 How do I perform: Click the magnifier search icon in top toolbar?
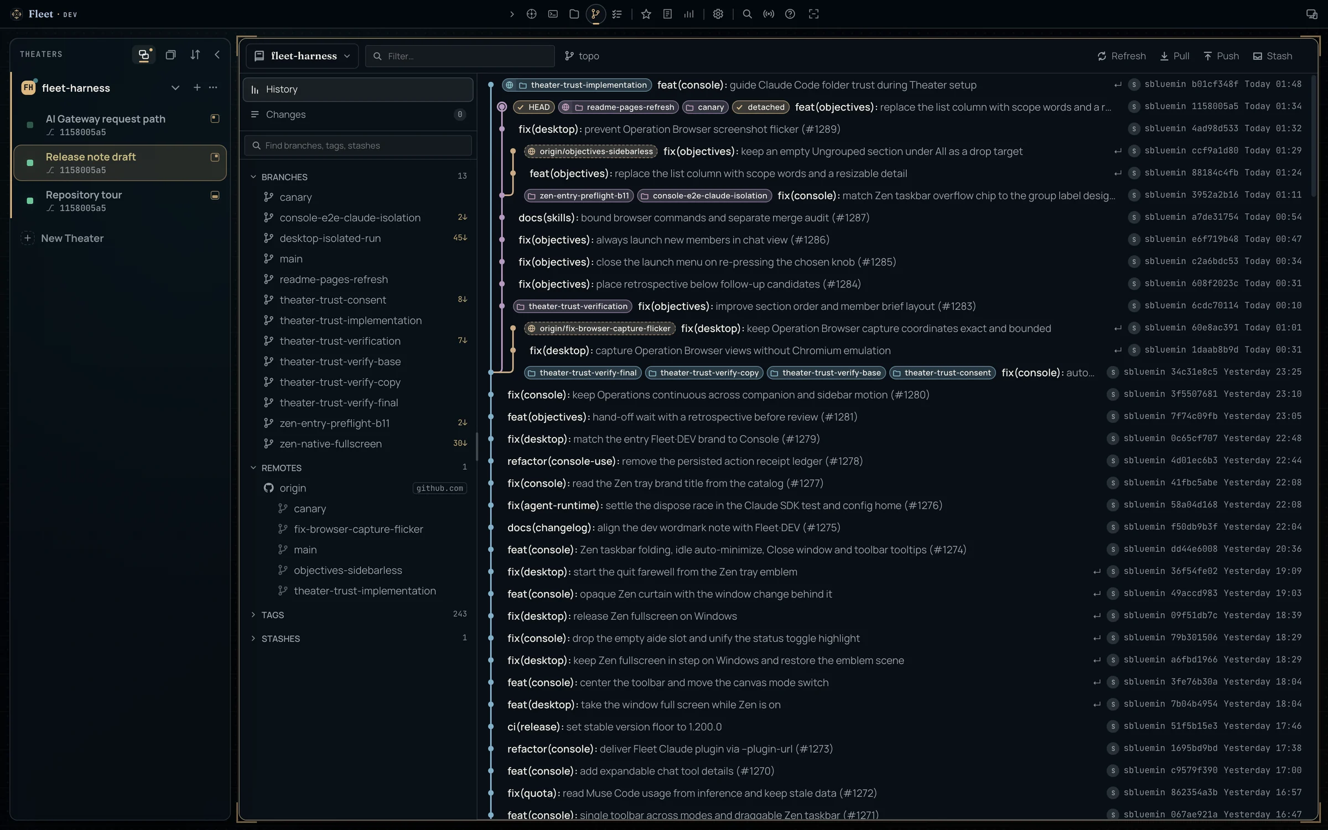pos(747,14)
